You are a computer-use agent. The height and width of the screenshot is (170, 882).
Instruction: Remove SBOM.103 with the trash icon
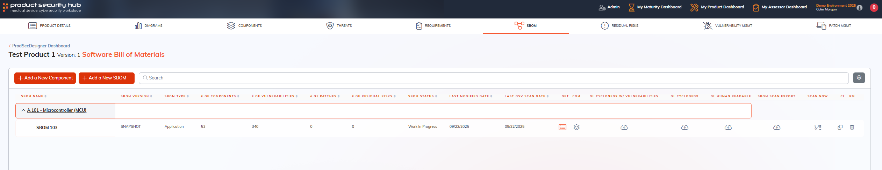point(852,127)
